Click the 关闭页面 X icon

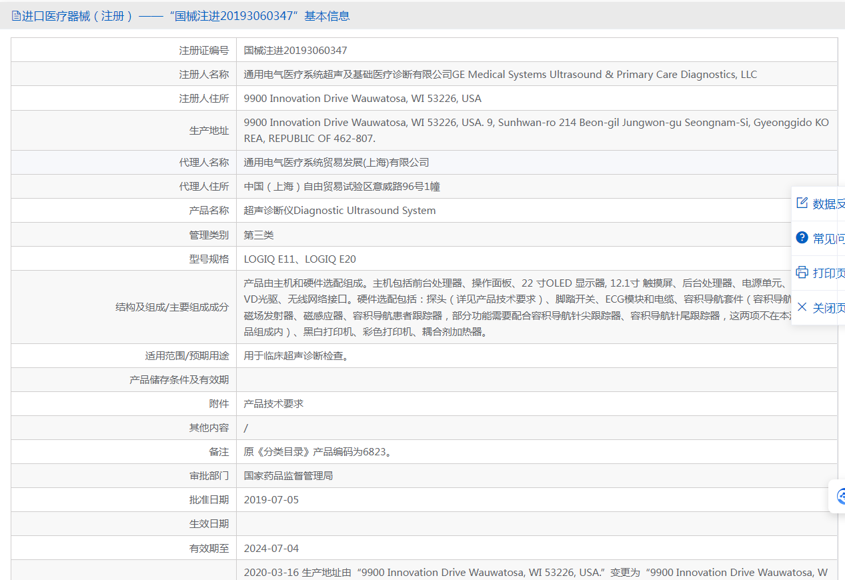[x=802, y=307]
